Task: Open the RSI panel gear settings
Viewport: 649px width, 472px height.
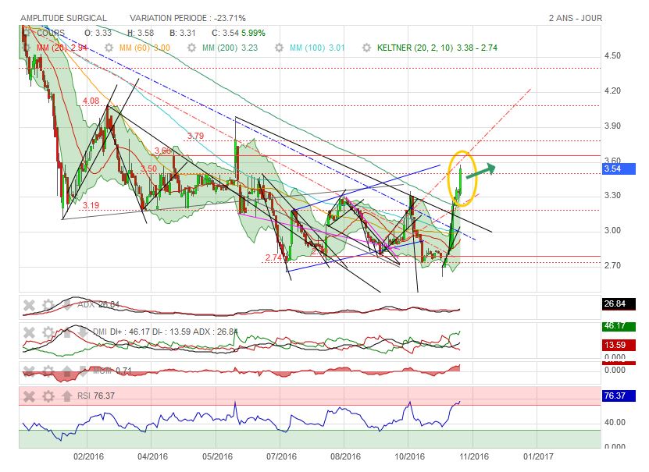Action: click(x=48, y=396)
